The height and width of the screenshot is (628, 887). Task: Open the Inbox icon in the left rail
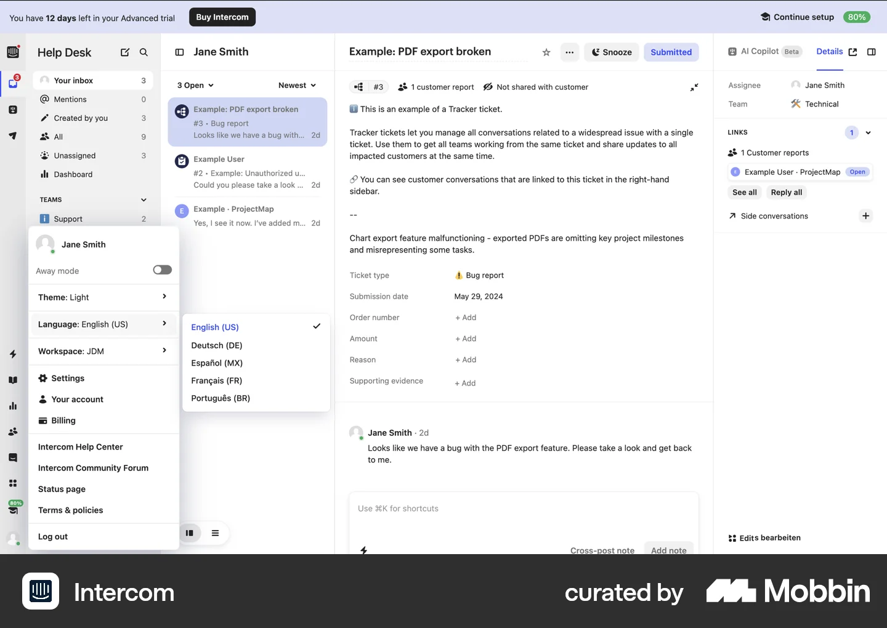[x=13, y=83]
